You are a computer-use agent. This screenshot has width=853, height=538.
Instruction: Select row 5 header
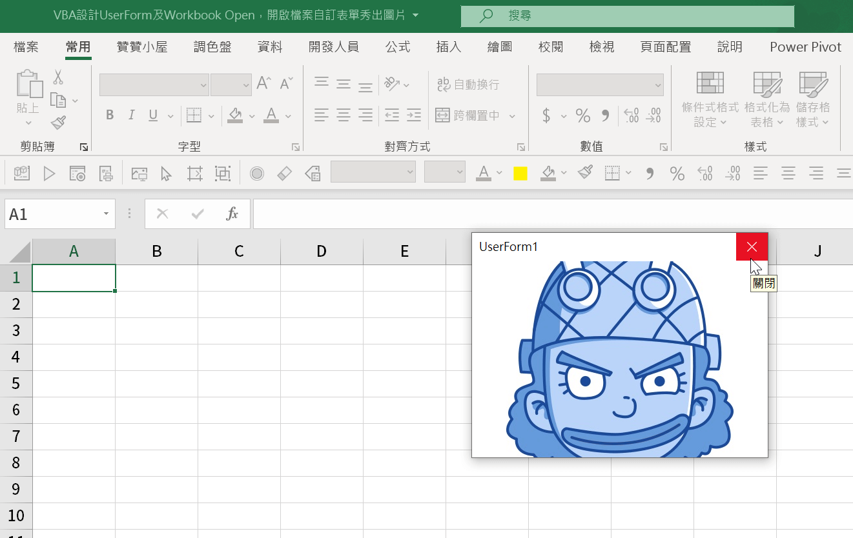tap(16, 383)
